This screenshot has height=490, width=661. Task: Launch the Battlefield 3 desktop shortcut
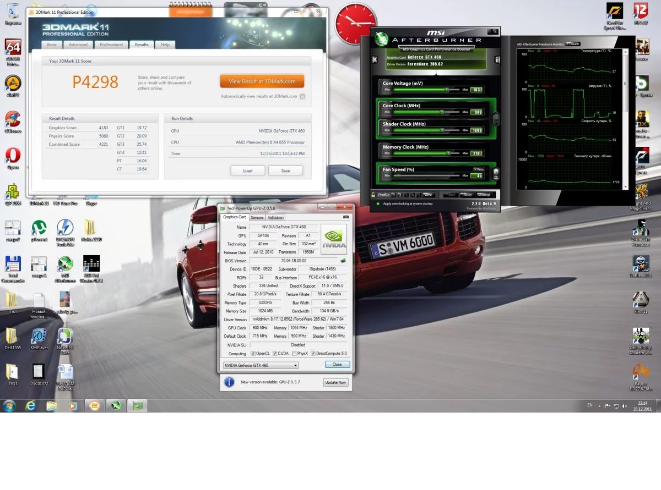coord(641,267)
